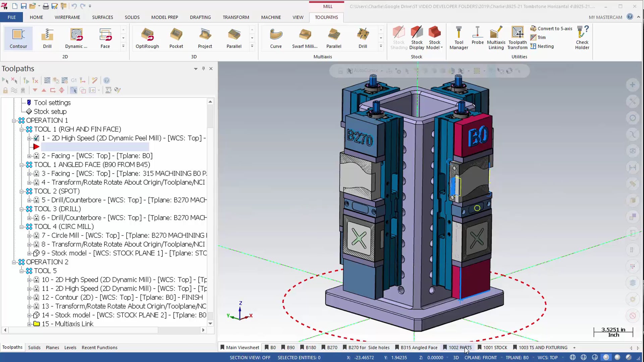
Task: Move the insert arrow up one item
Action: [x=44, y=90]
